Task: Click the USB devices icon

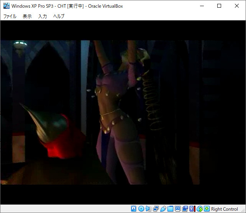Action: [x=163, y=209]
